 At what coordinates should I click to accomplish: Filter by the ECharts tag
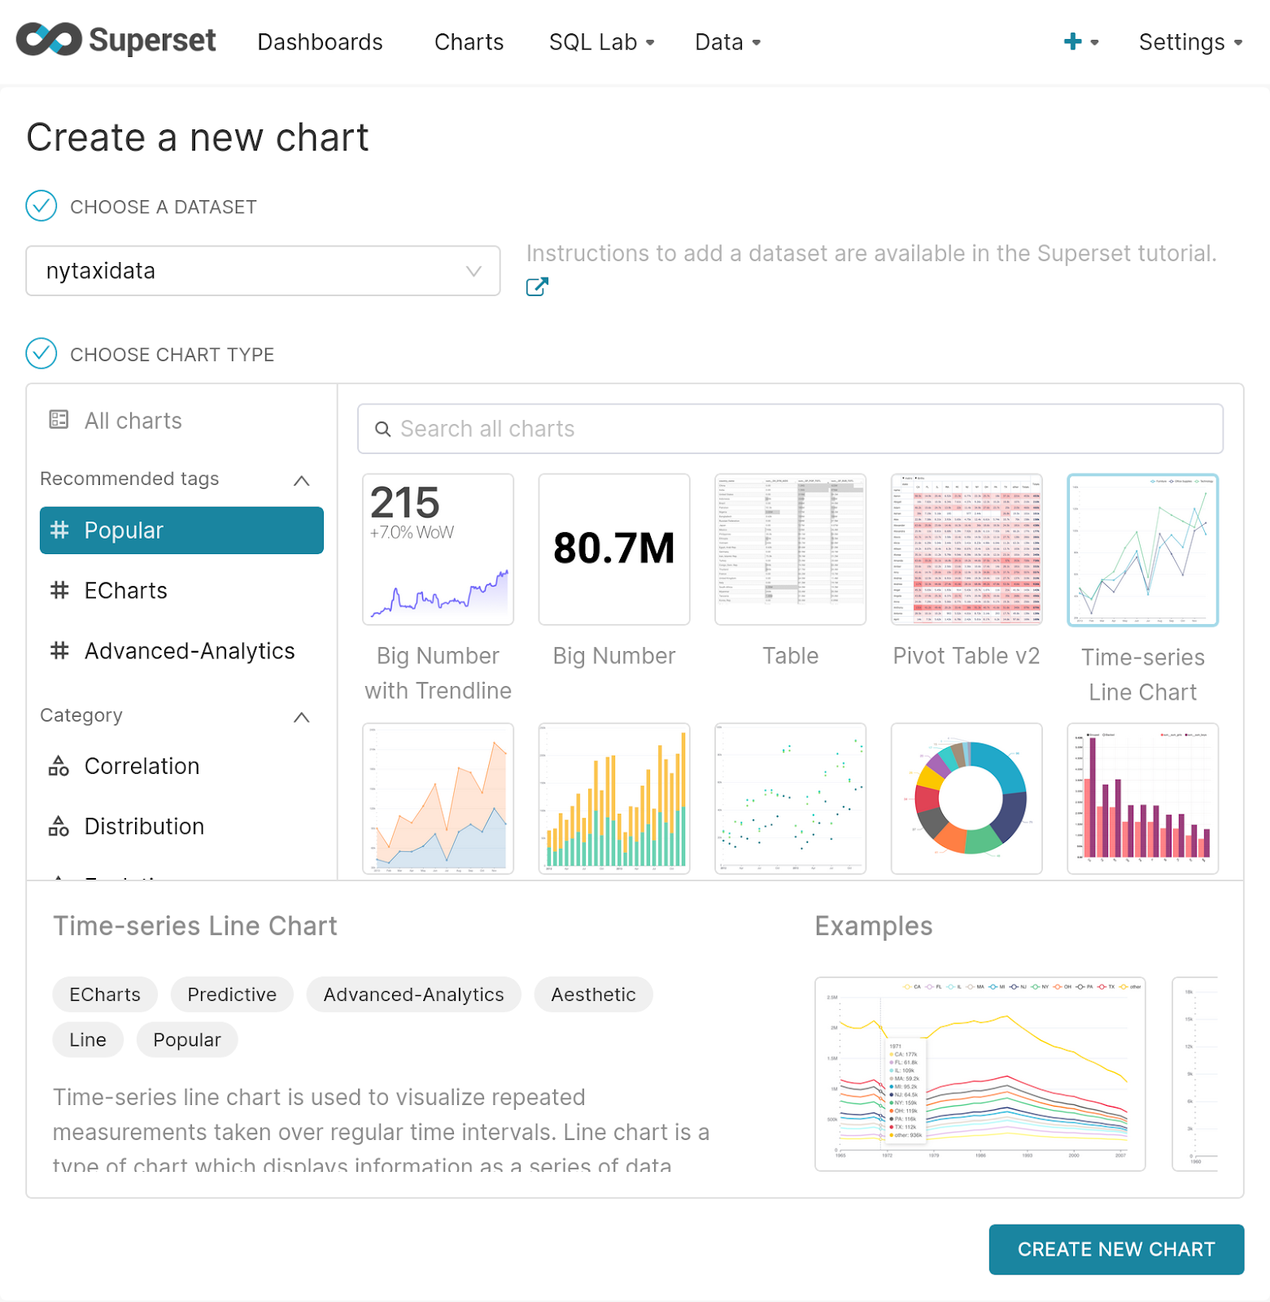click(x=125, y=591)
